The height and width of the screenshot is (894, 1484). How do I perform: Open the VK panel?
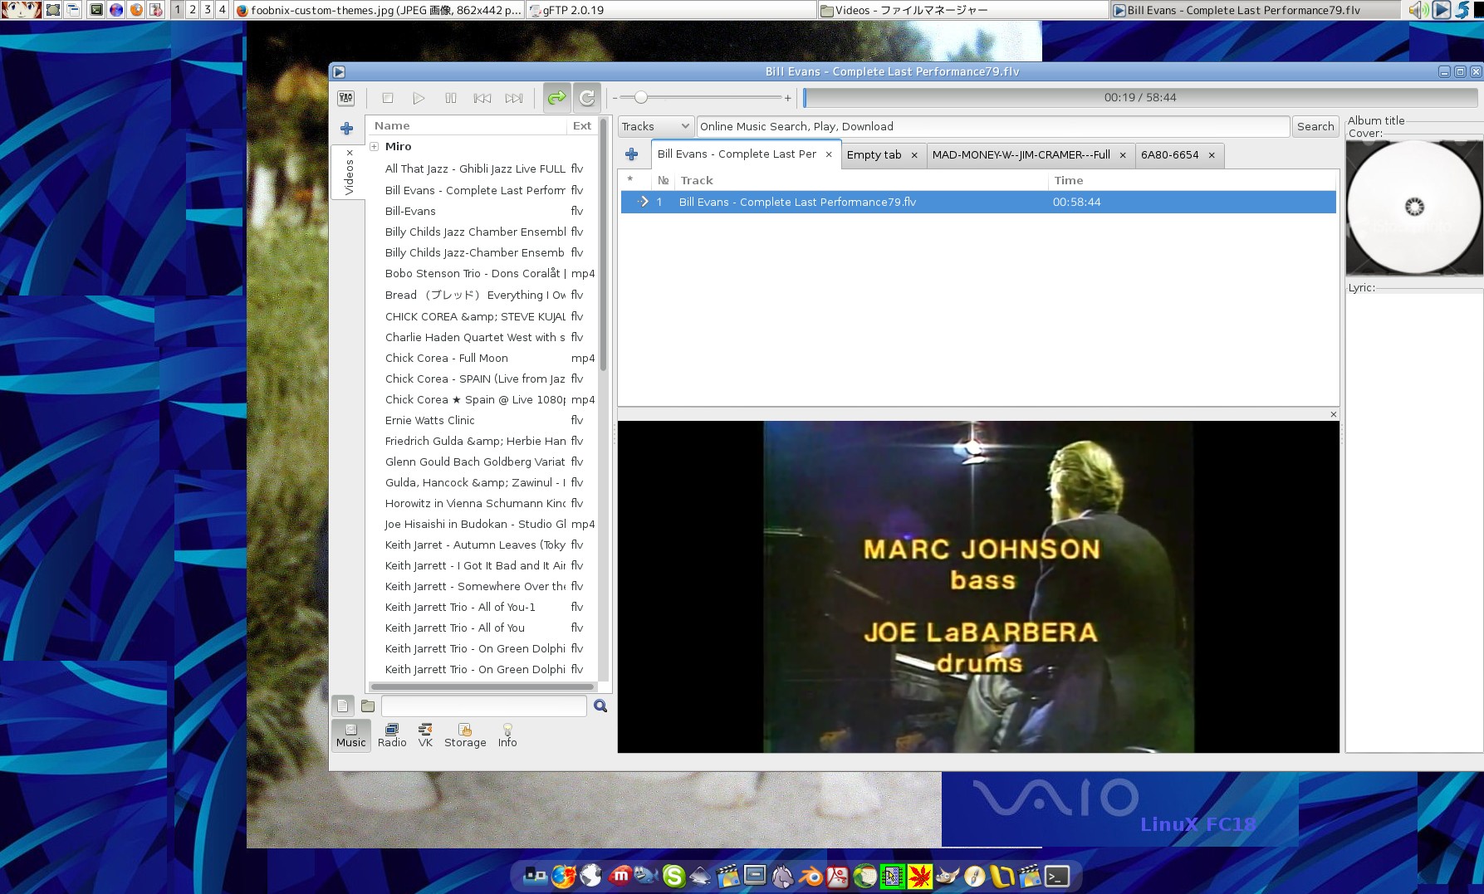coord(425,735)
